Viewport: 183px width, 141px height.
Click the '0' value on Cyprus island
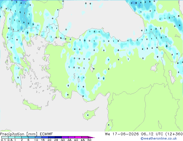(x=88, y=115)
